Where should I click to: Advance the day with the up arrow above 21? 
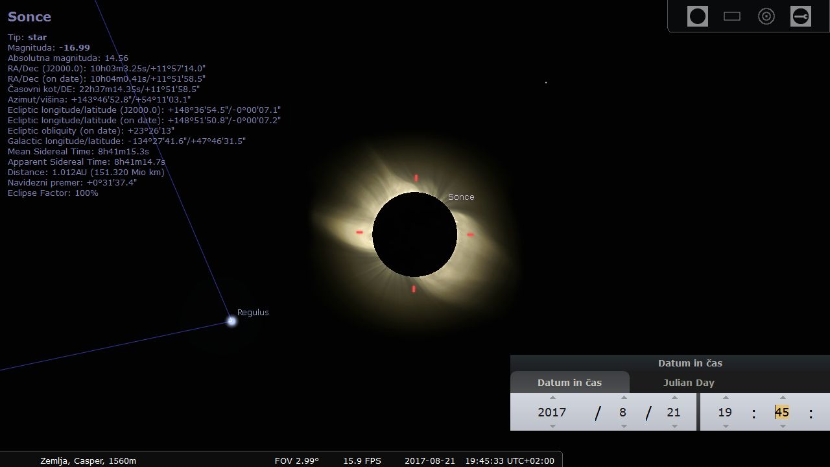[674, 398]
